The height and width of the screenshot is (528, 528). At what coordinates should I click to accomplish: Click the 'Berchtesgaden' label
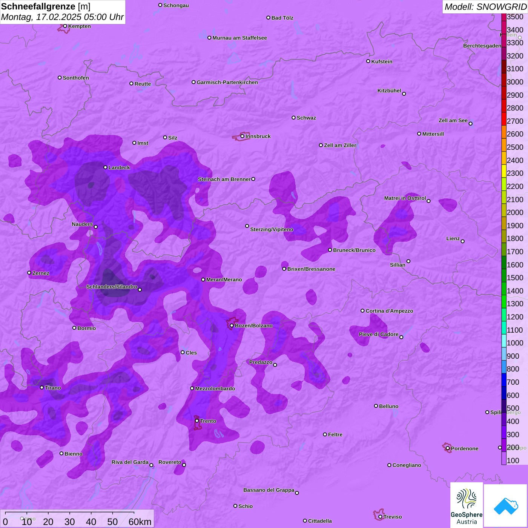coord(482,46)
